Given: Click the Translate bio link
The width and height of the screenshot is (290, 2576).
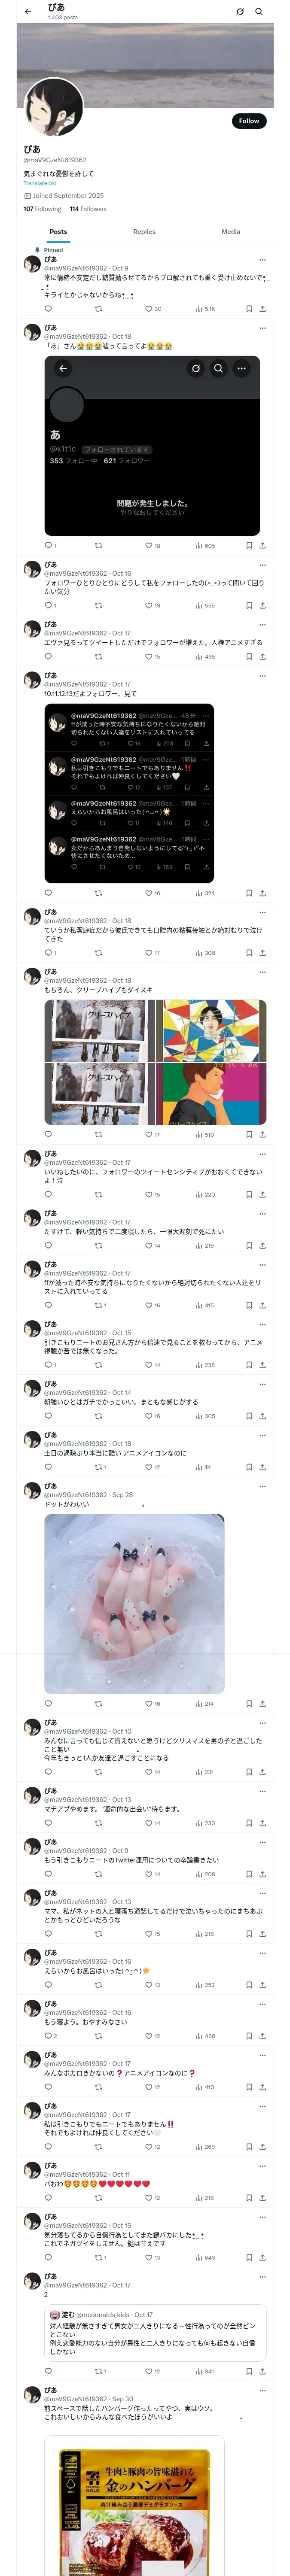Looking at the screenshot, I should (40, 183).
